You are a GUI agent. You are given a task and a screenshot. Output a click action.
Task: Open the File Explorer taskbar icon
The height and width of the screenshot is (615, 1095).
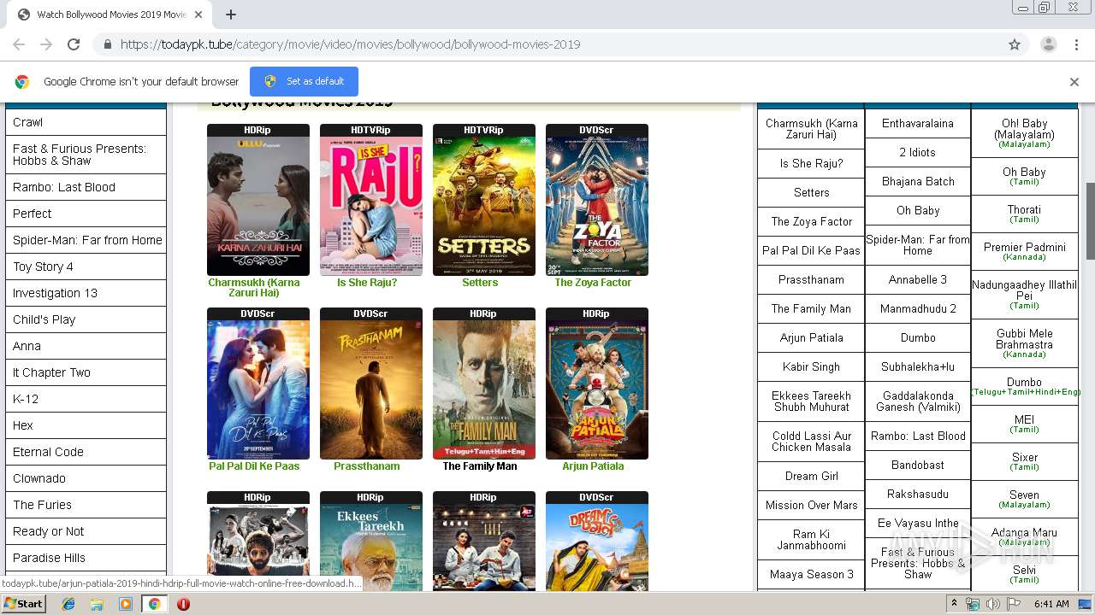[x=98, y=603]
